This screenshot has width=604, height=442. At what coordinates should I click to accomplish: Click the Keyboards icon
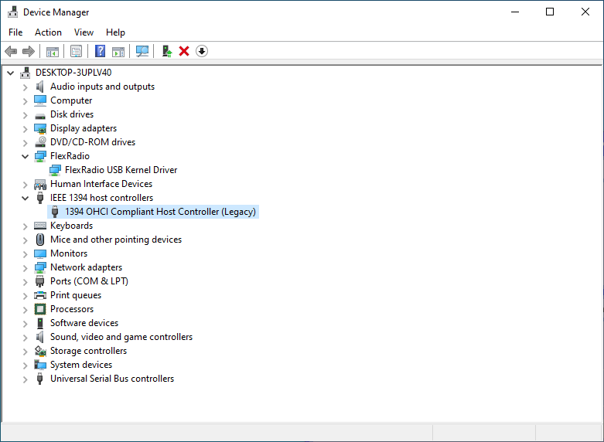pos(40,226)
